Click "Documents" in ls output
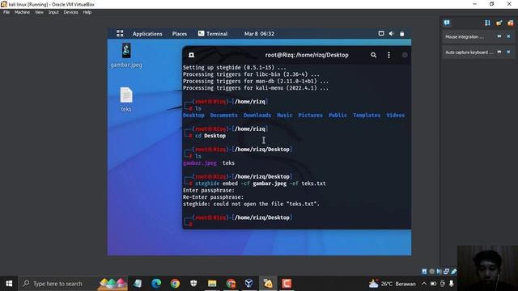The height and width of the screenshot is (291, 518). [223, 115]
